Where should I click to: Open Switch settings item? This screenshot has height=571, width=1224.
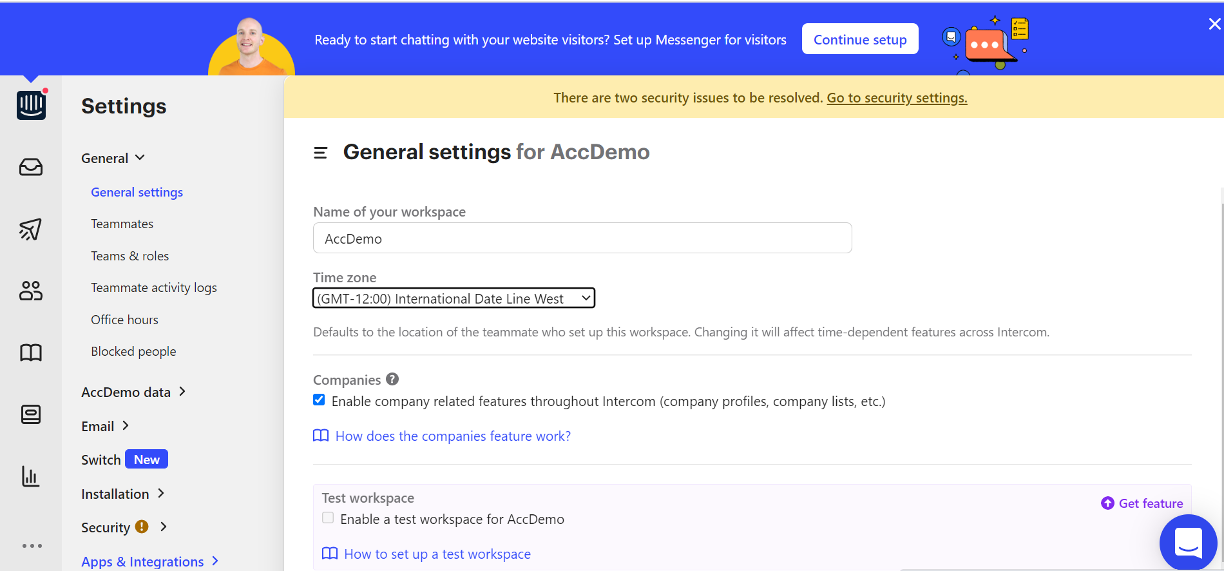tap(101, 460)
